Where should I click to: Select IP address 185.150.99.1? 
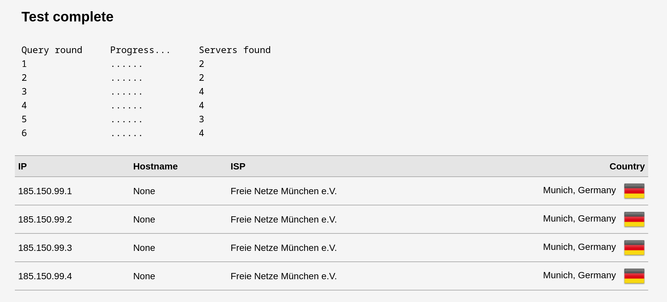(45, 191)
